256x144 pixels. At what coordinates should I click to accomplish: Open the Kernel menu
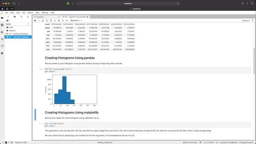[x=30, y=12]
